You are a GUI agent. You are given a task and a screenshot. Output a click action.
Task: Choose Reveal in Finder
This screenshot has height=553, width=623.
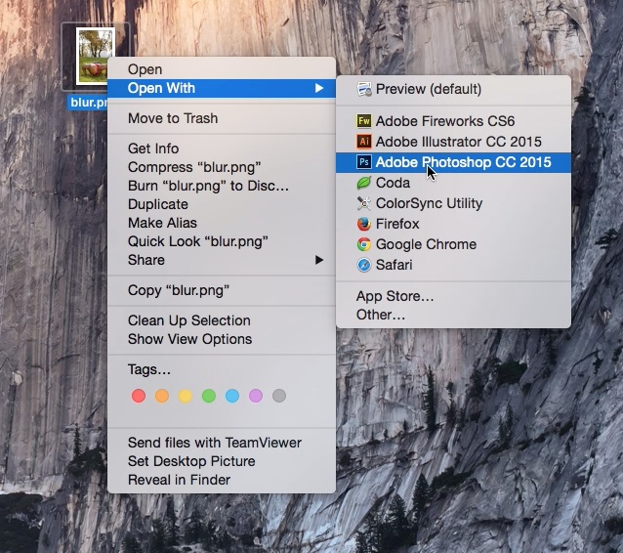coord(222,481)
